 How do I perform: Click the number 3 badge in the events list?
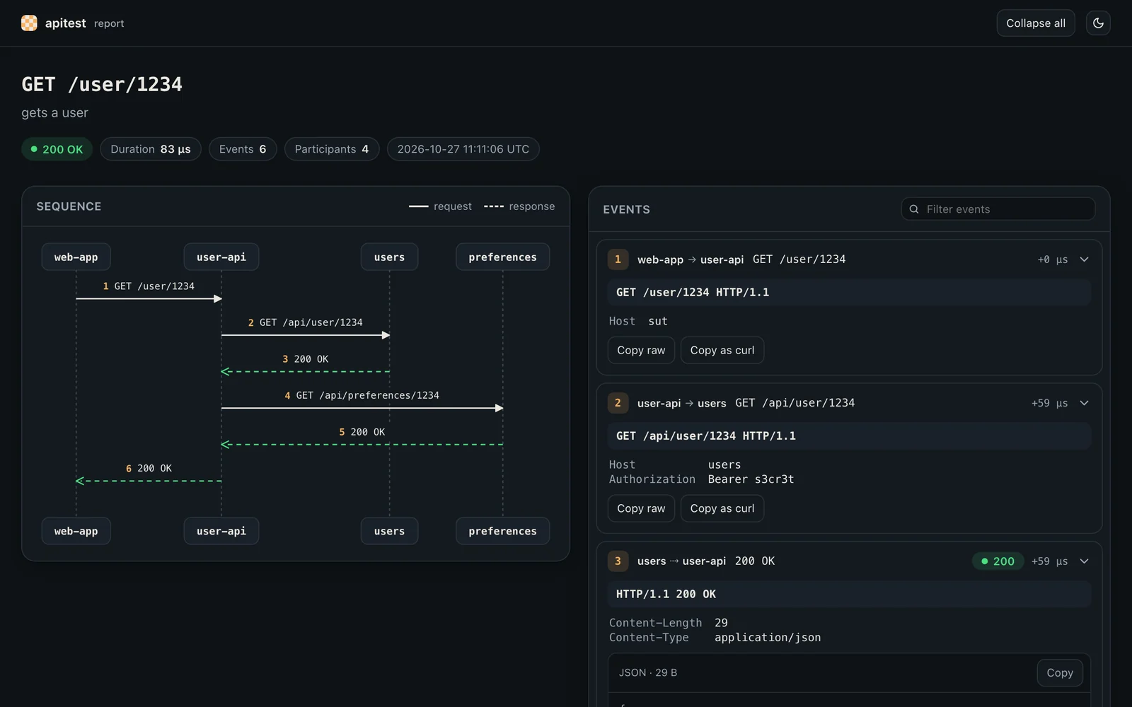pos(618,561)
